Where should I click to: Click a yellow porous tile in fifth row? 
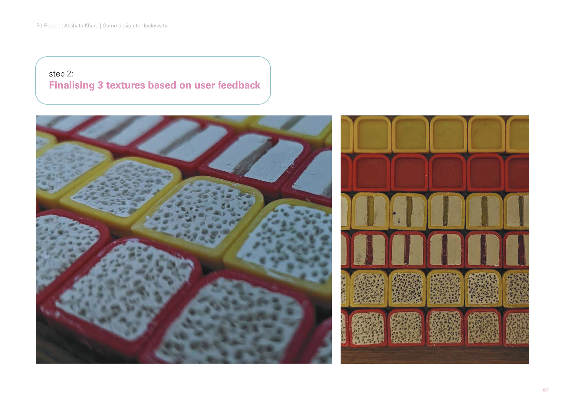point(407,289)
